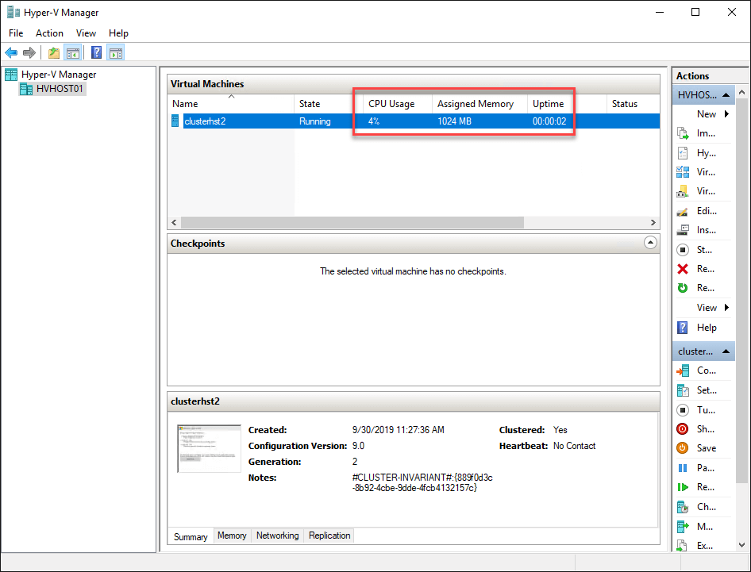Viewport: 751px width, 572px height.
Task: Click the green Refresh icon in Actions
Action: click(x=683, y=288)
